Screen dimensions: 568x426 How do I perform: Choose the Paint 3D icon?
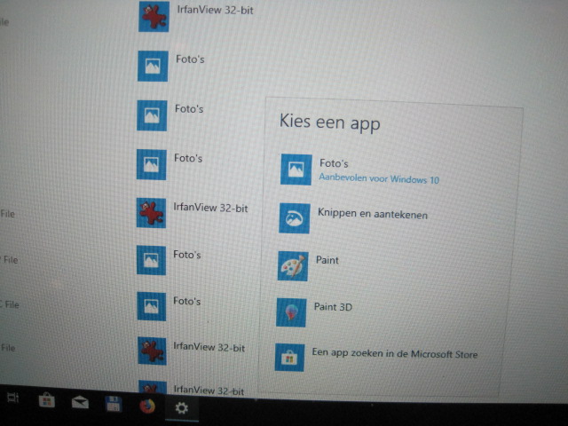coord(291,312)
